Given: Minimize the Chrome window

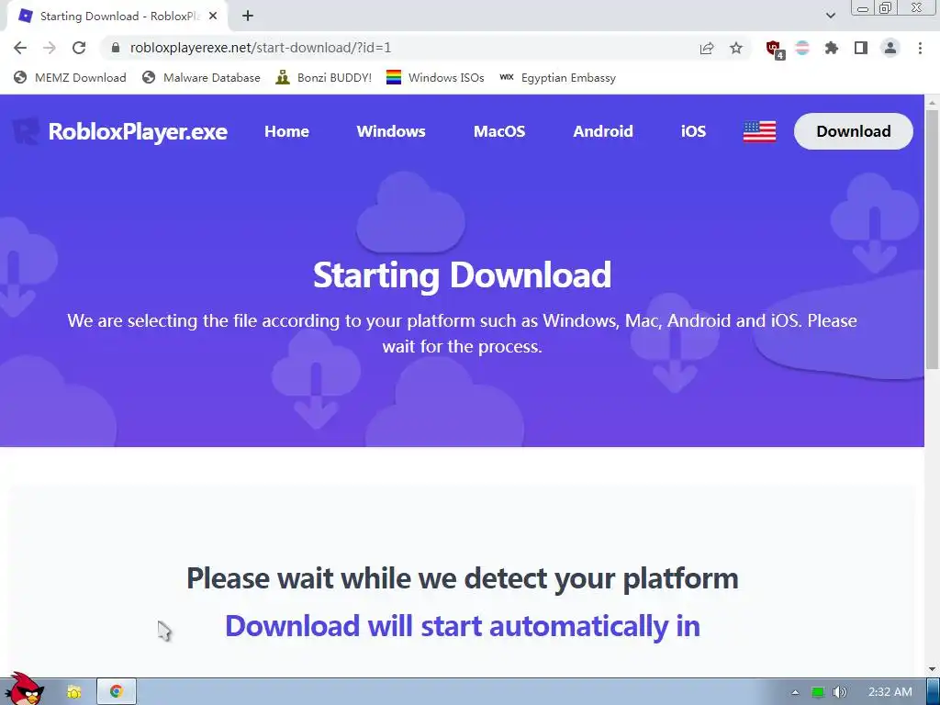Looking at the screenshot, I should [x=863, y=8].
